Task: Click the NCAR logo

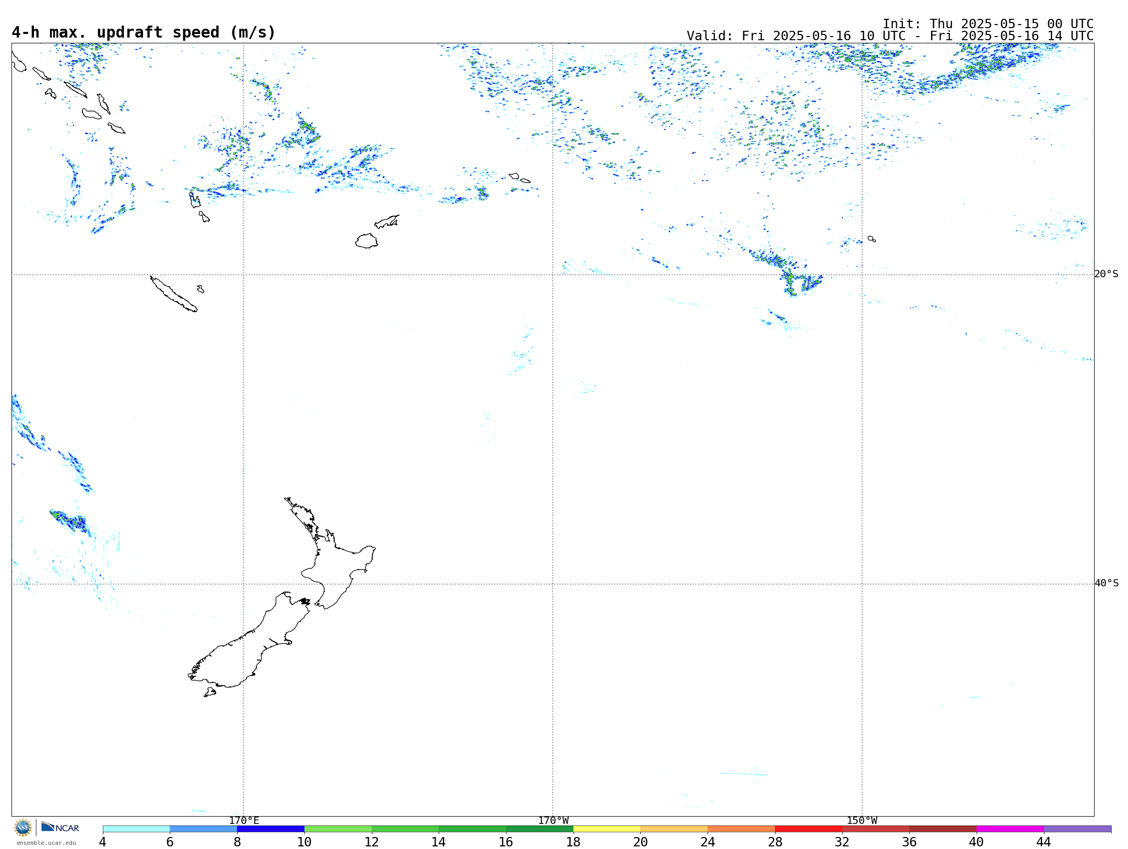Action: tap(60, 827)
